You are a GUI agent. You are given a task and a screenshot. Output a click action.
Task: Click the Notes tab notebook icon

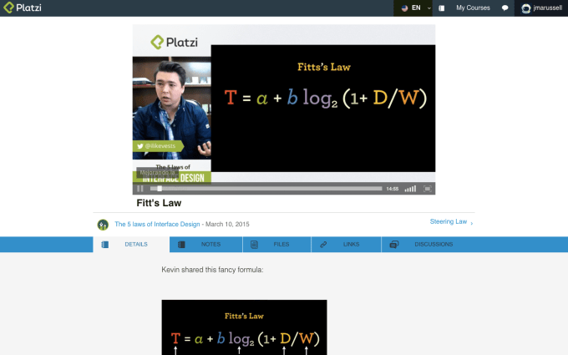pyautogui.click(x=181, y=245)
